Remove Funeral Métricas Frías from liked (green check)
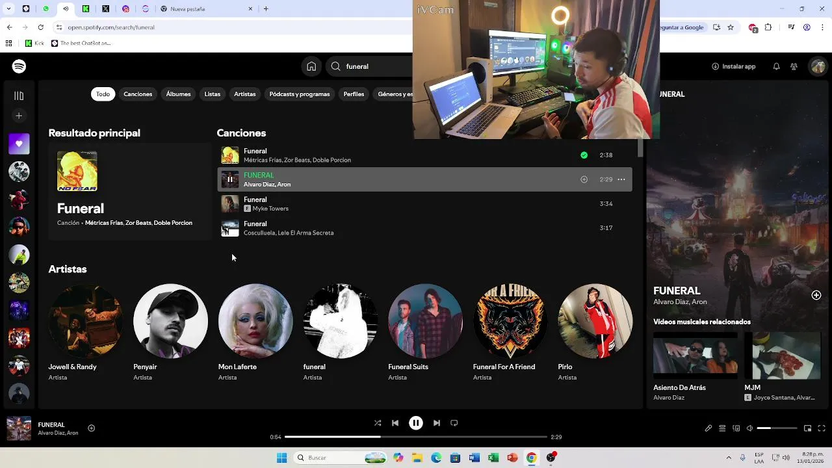832x468 pixels. (x=584, y=155)
